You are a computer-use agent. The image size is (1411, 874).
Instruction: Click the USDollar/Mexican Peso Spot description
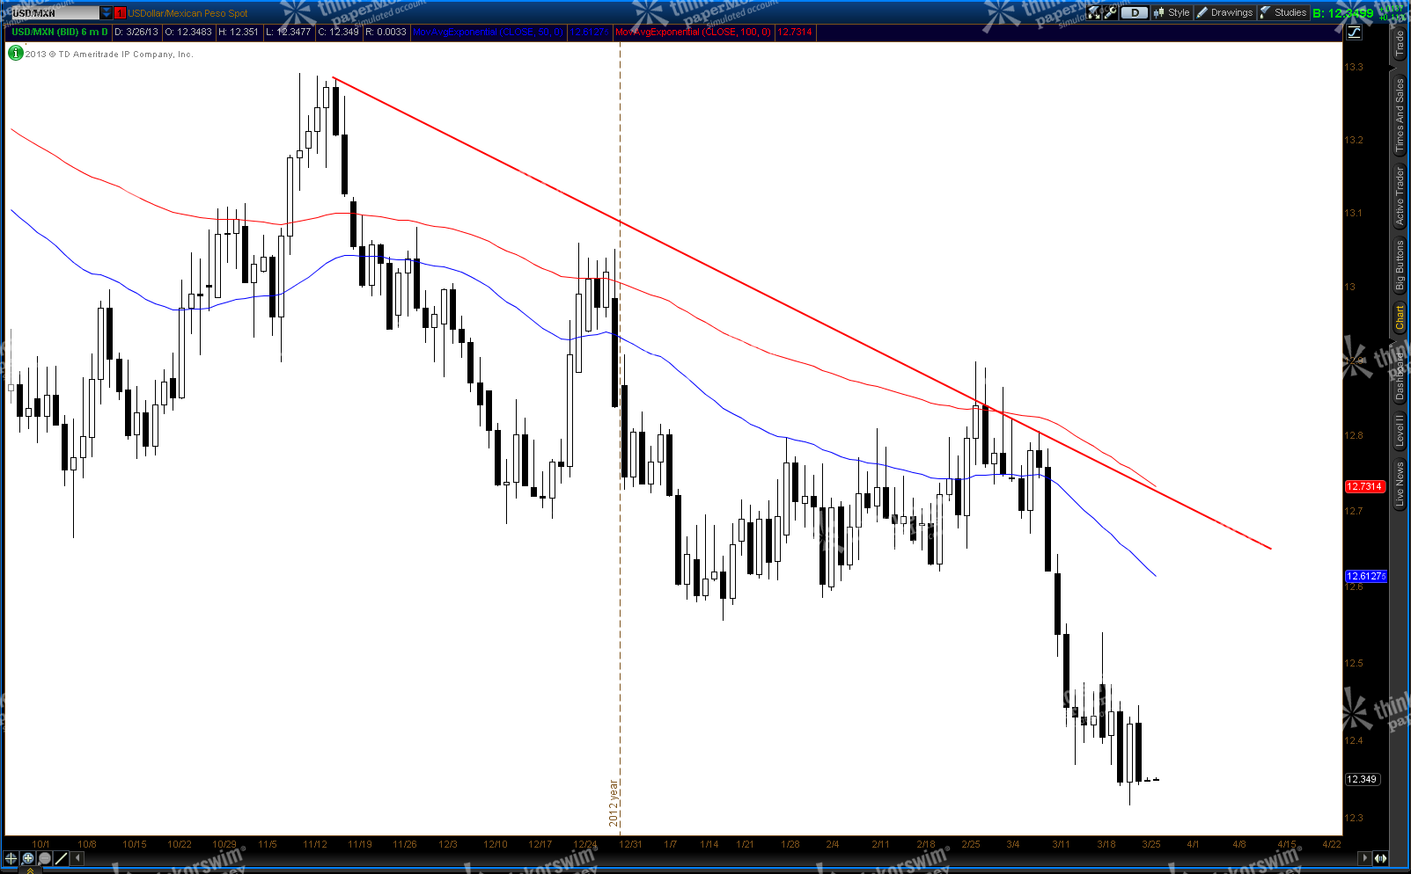click(187, 13)
